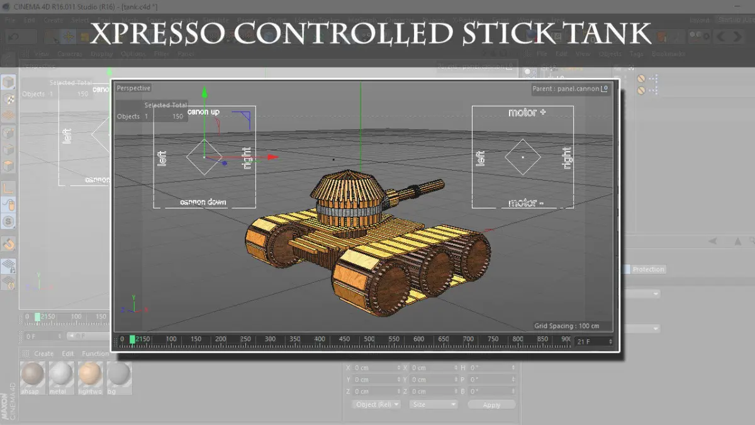
Task: Click the 'cannon down' label in front viewport
Action: [x=203, y=202]
